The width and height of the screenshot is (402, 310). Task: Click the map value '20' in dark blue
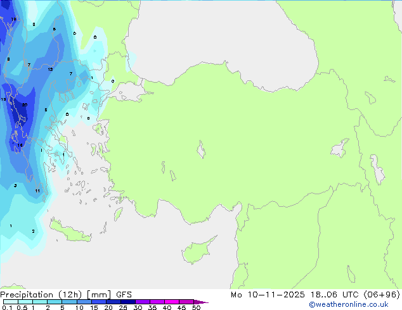(25, 105)
